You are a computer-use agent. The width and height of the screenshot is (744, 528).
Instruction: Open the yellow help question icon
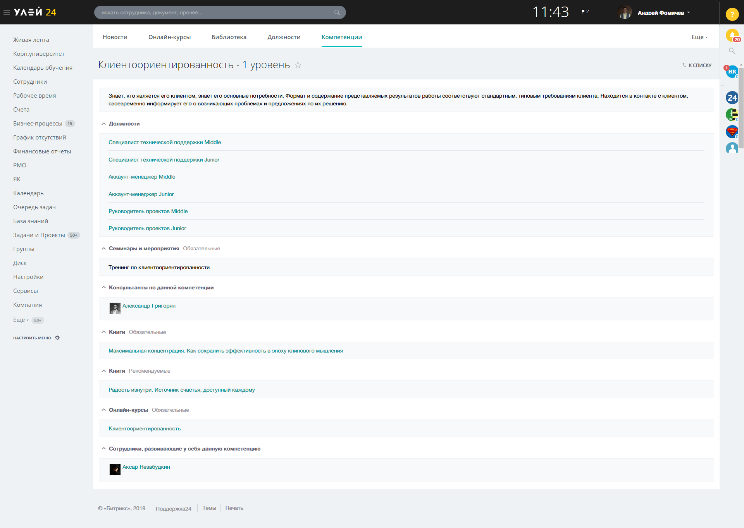[x=732, y=14]
